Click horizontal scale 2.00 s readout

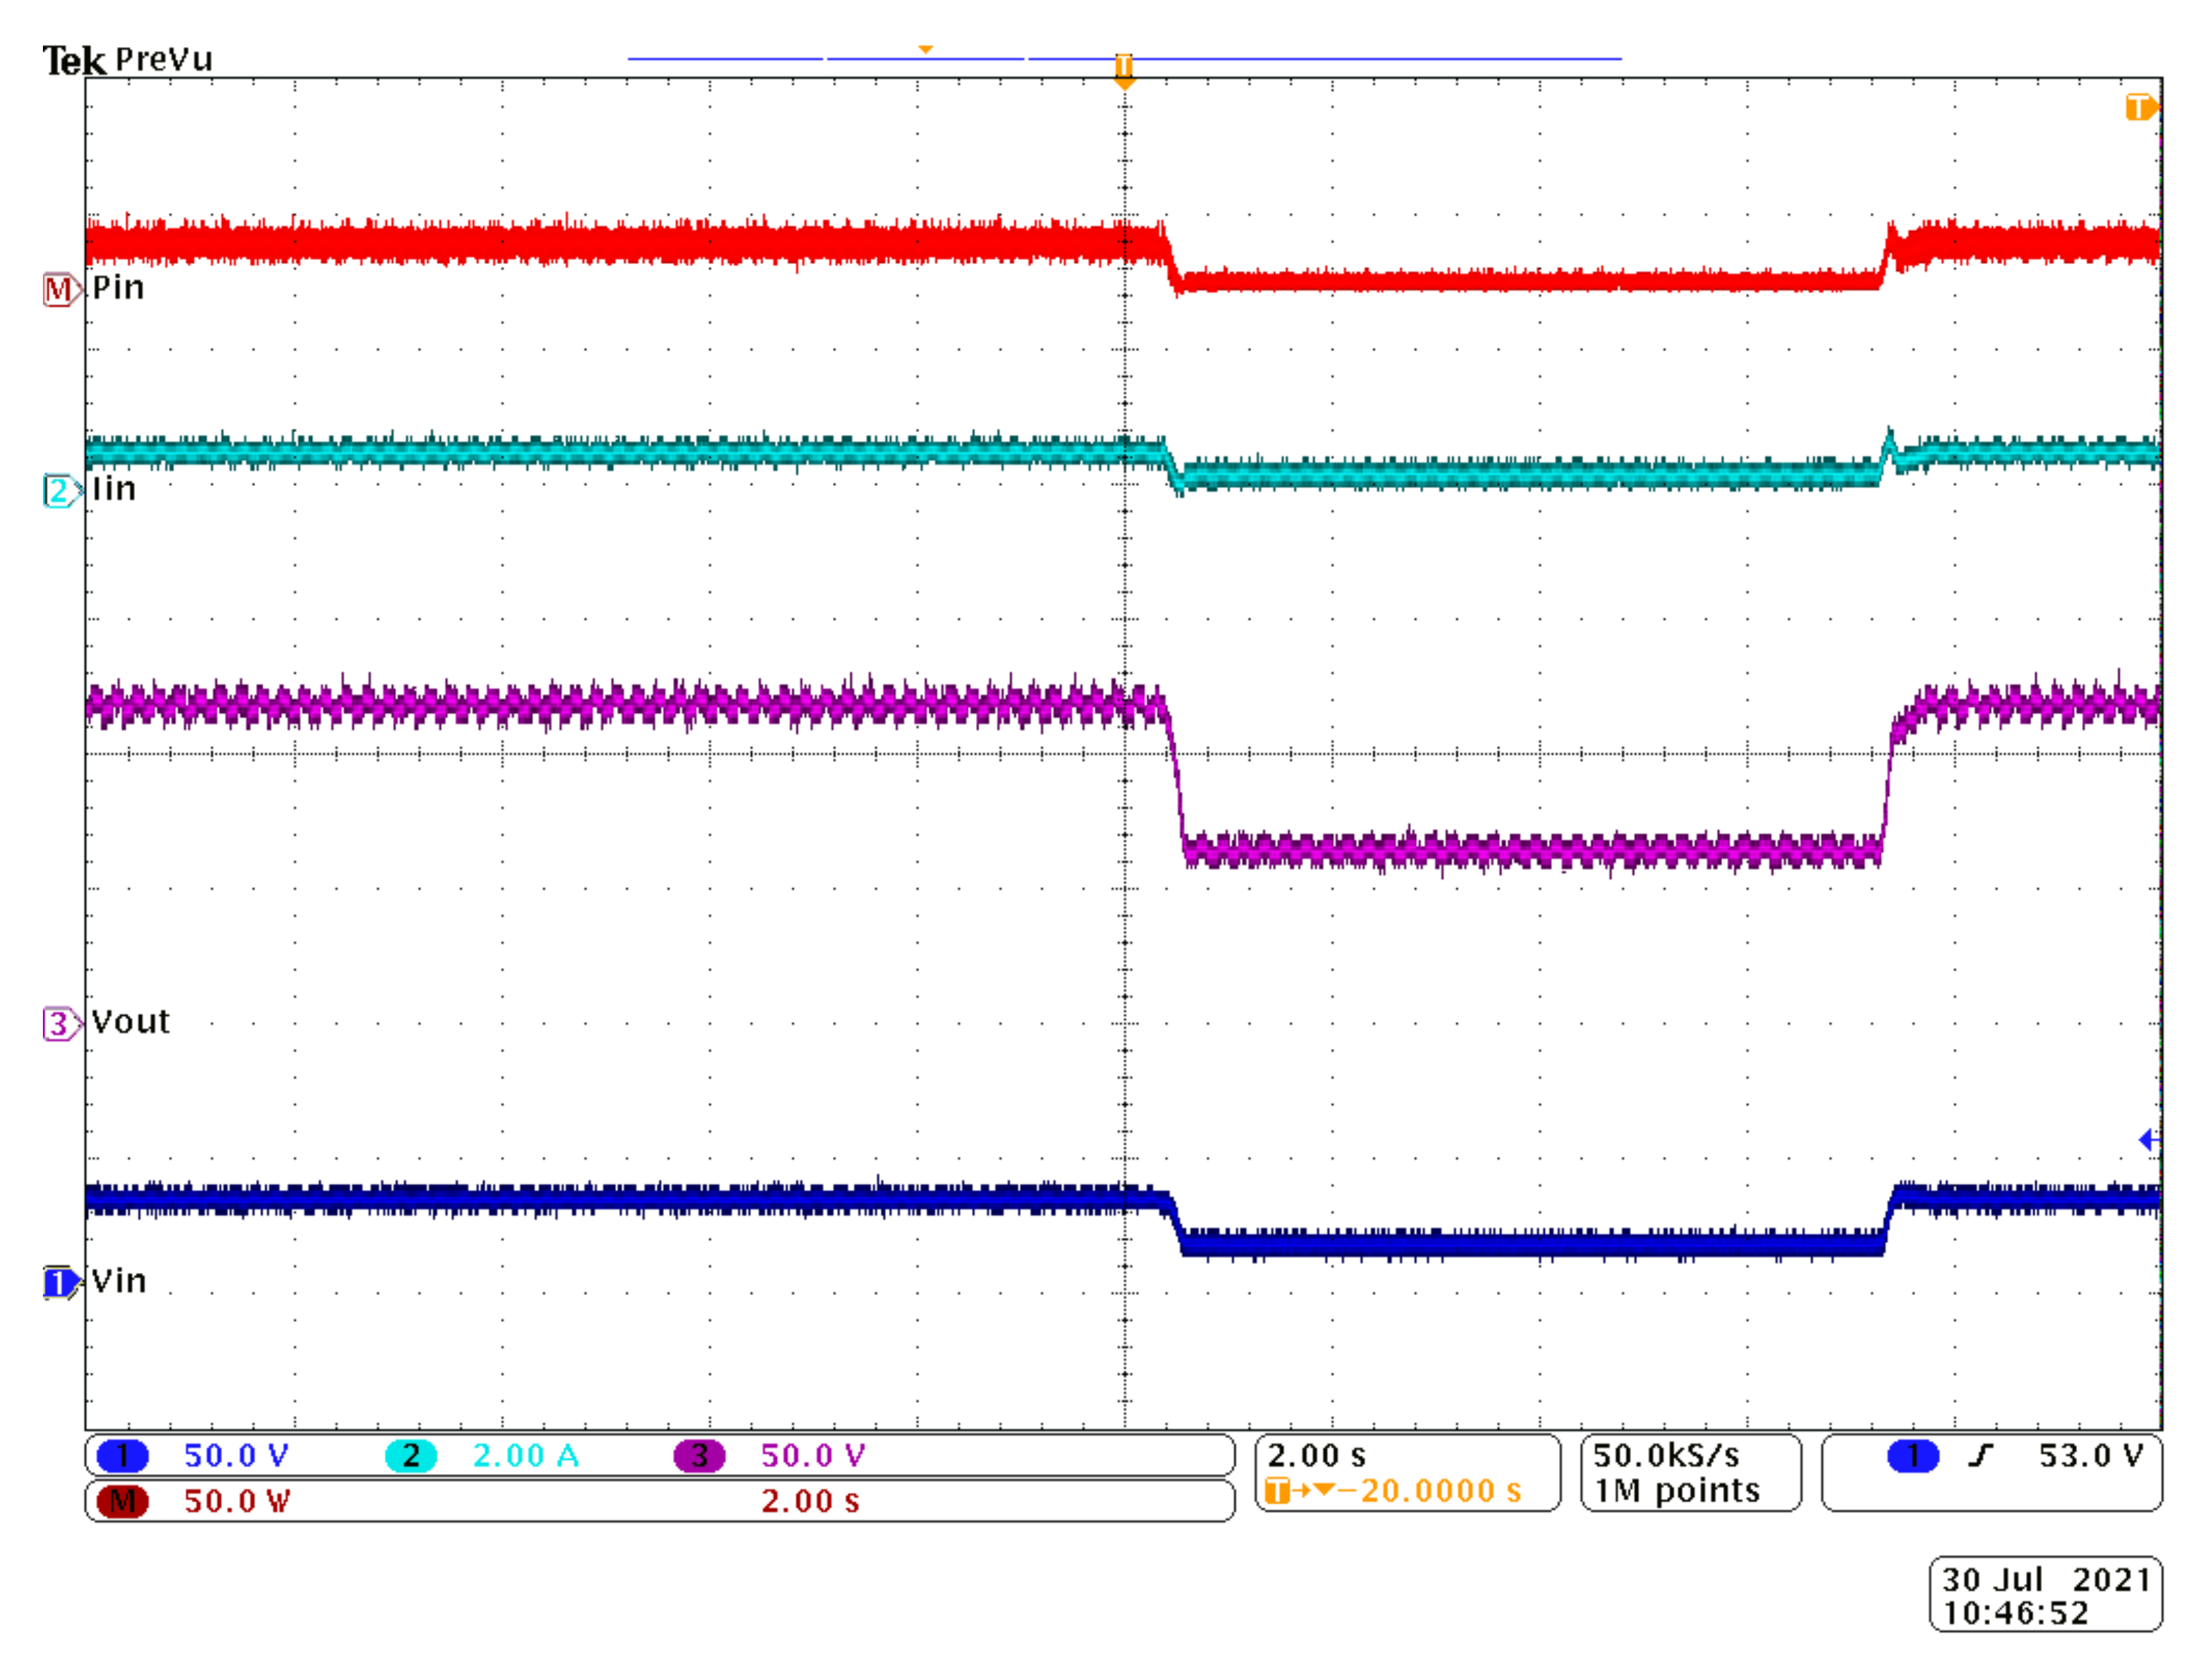(x=1317, y=1455)
